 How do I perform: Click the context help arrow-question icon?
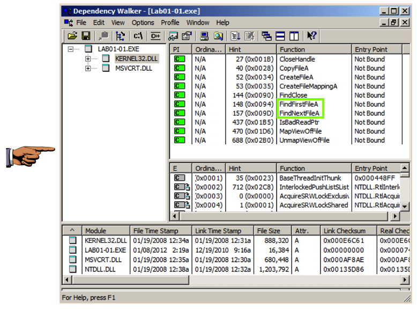pos(311,36)
